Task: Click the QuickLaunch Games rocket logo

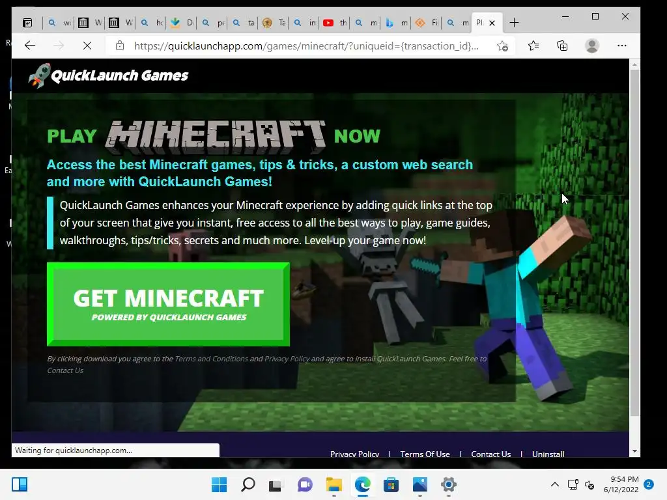Action: tap(108, 76)
